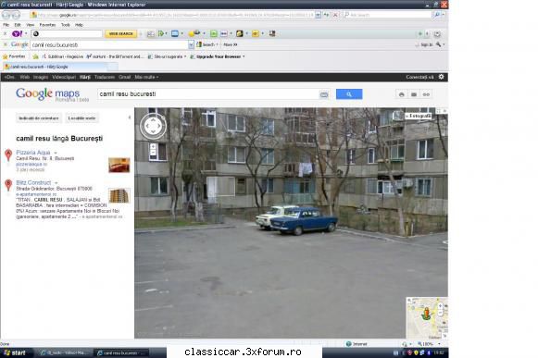Open the File menu
The image size is (538, 358).
tap(6, 25)
